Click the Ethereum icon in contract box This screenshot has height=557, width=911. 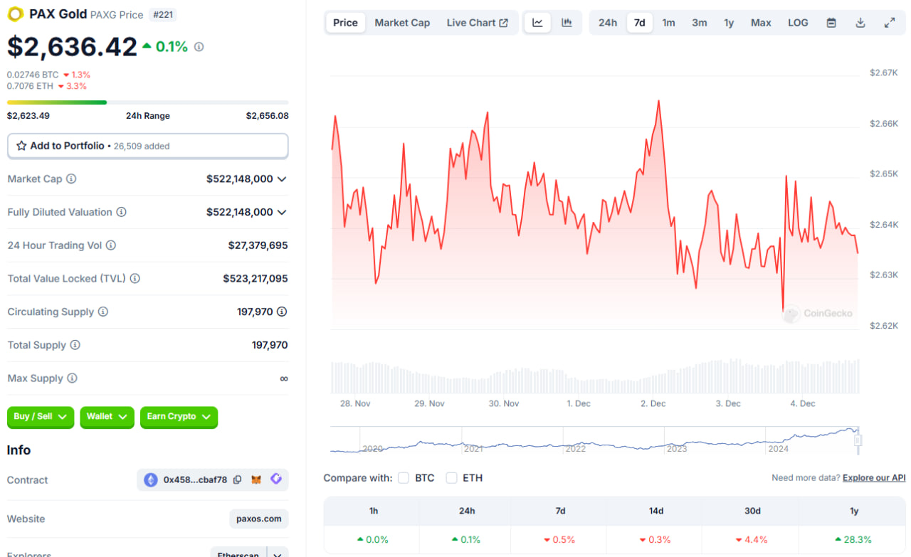click(151, 480)
